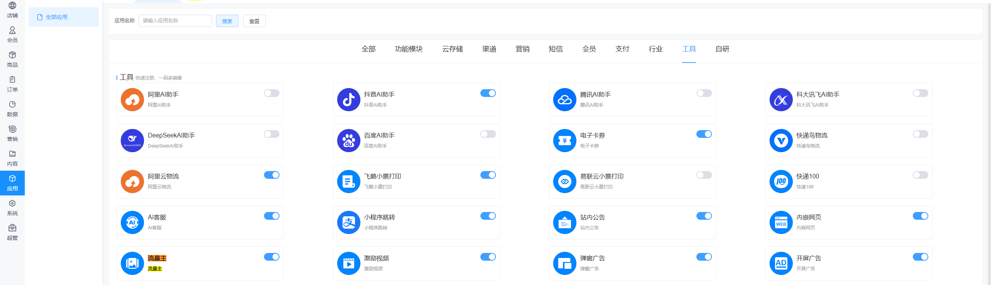Enable the 快递鸟物流 switch

[921, 134]
